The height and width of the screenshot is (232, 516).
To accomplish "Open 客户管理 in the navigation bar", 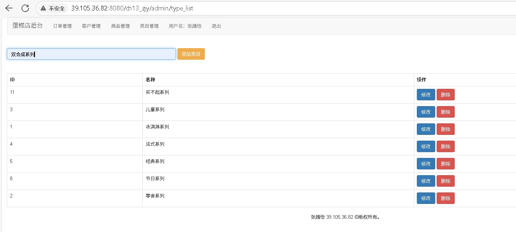I will [91, 26].
